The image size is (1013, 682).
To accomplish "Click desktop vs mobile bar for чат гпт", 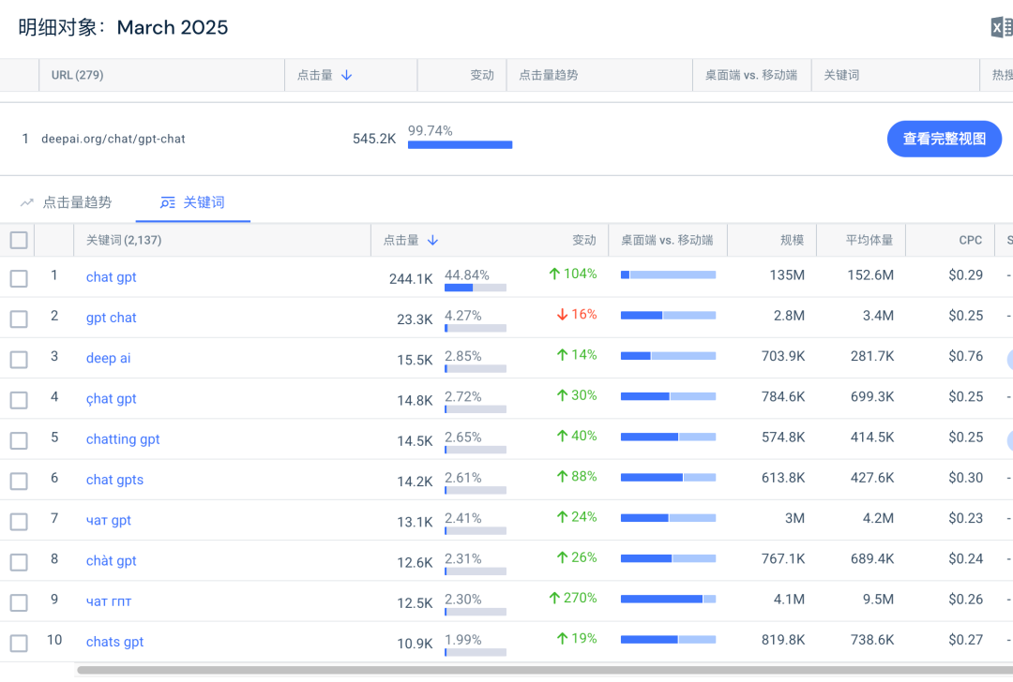I will coord(668,600).
